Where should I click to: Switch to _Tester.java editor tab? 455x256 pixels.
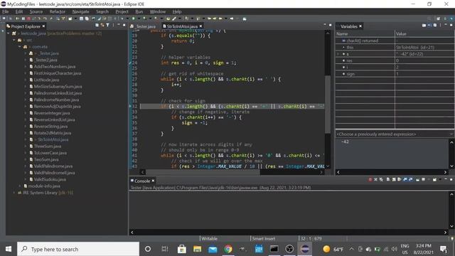144,26
